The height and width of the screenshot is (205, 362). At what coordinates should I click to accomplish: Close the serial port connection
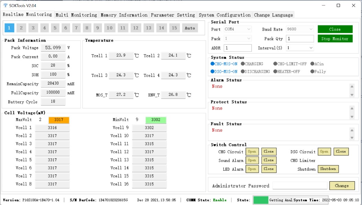tap(335, 29)
